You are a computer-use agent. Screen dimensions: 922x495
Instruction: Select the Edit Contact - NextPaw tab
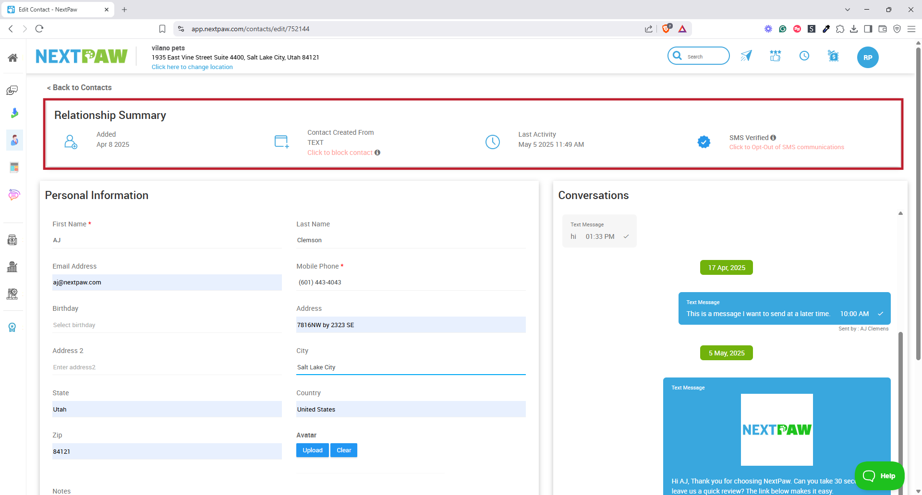[58, 10]
